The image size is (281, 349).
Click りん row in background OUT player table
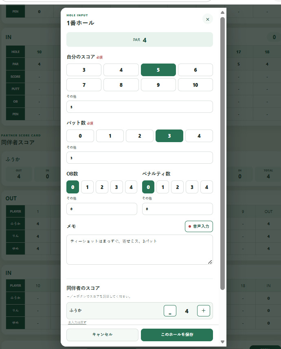[15, 236]
